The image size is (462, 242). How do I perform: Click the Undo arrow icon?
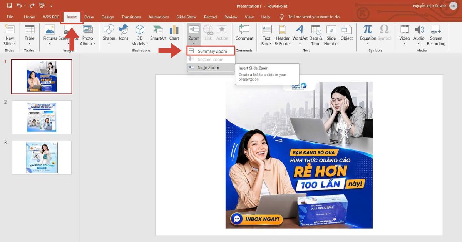(x=19, y=6)
